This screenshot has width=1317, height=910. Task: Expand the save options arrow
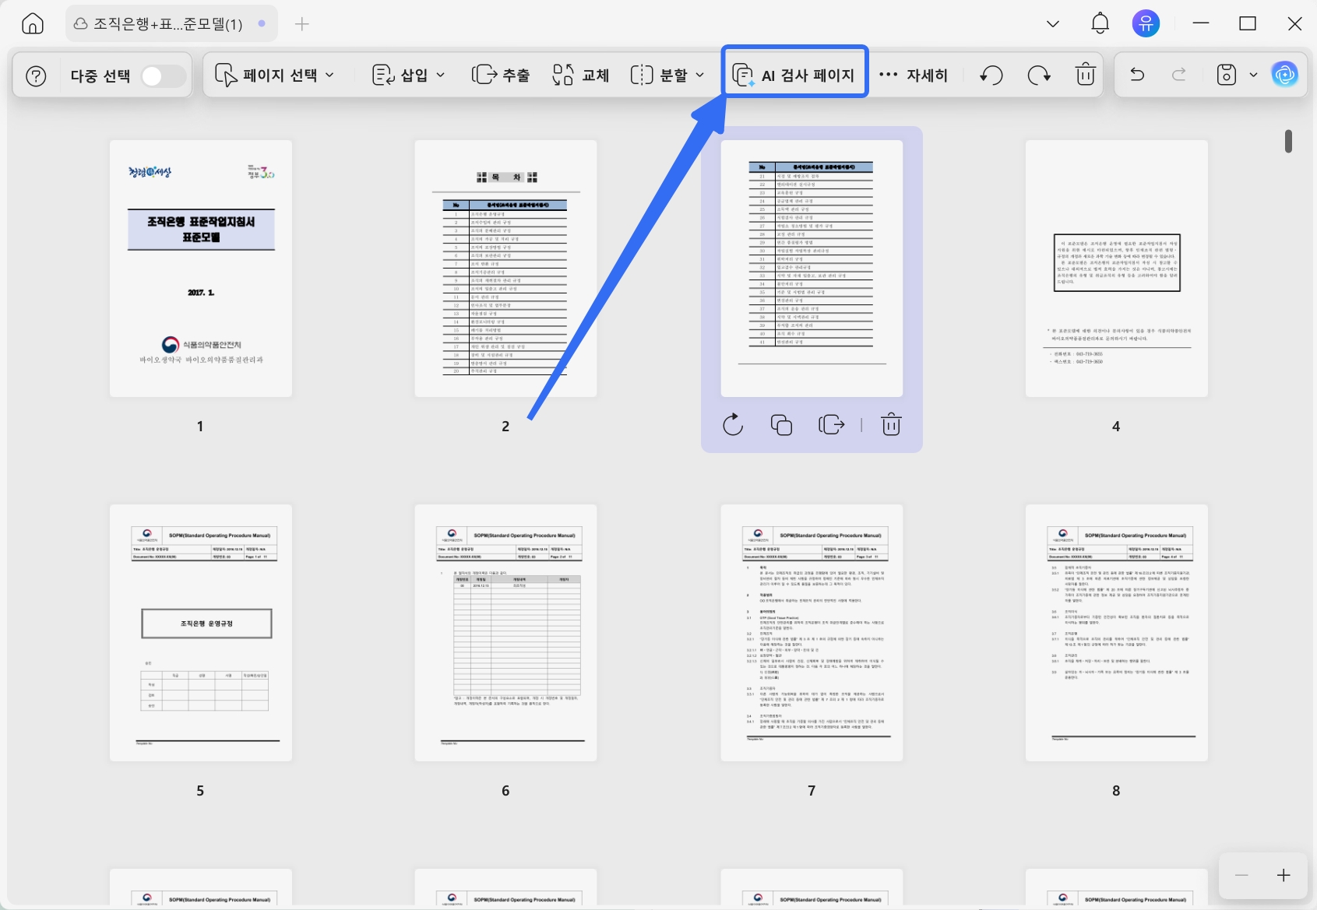point(1253,76)
